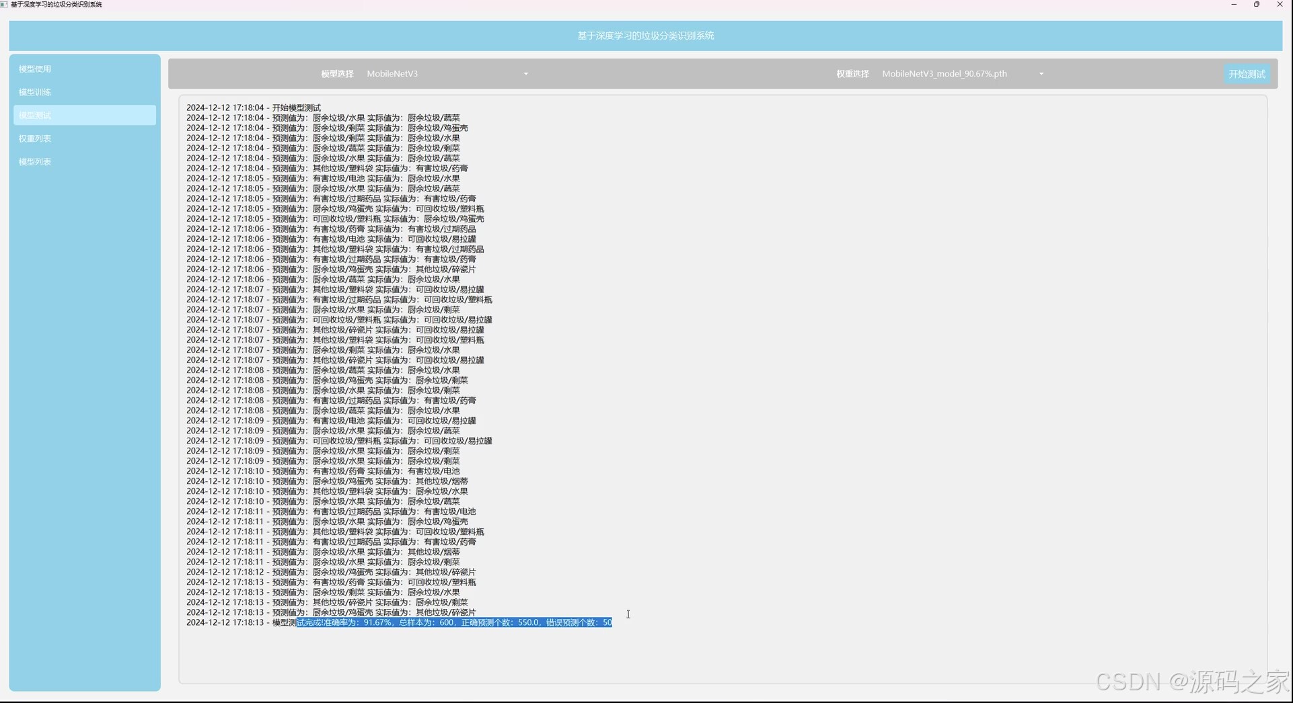The width and height of the screenshot is (1293, 703).
Task: Click log row predicting 厨余垃圾/水果 actual 其他垃圾/烟蒂
Action: (x=323, y=552)
